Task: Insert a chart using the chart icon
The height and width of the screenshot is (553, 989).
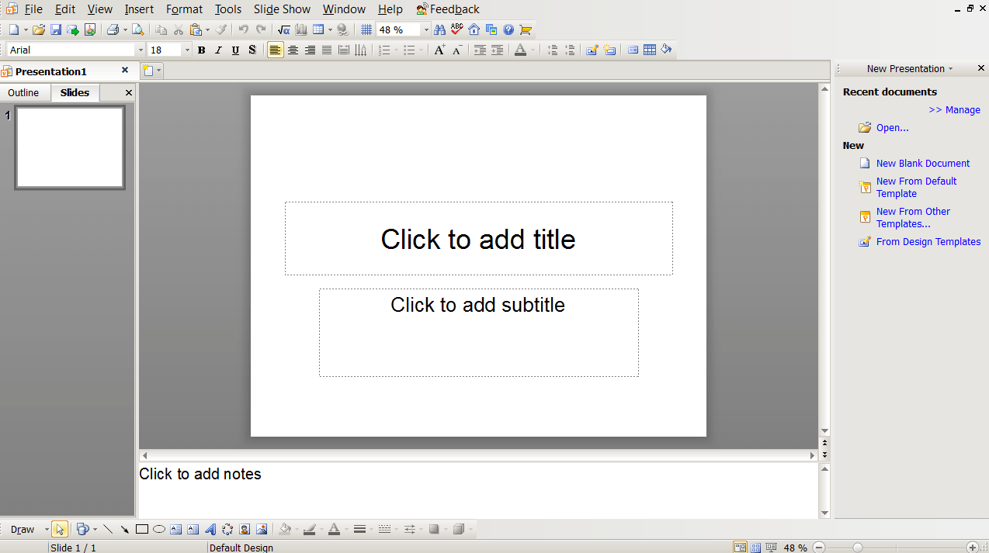Action: coord(301,29)
